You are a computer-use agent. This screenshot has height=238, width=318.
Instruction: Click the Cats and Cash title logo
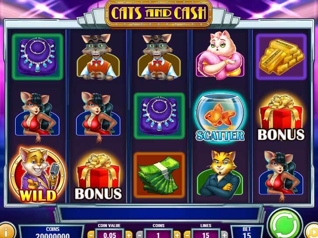click(x=159, y=14)
